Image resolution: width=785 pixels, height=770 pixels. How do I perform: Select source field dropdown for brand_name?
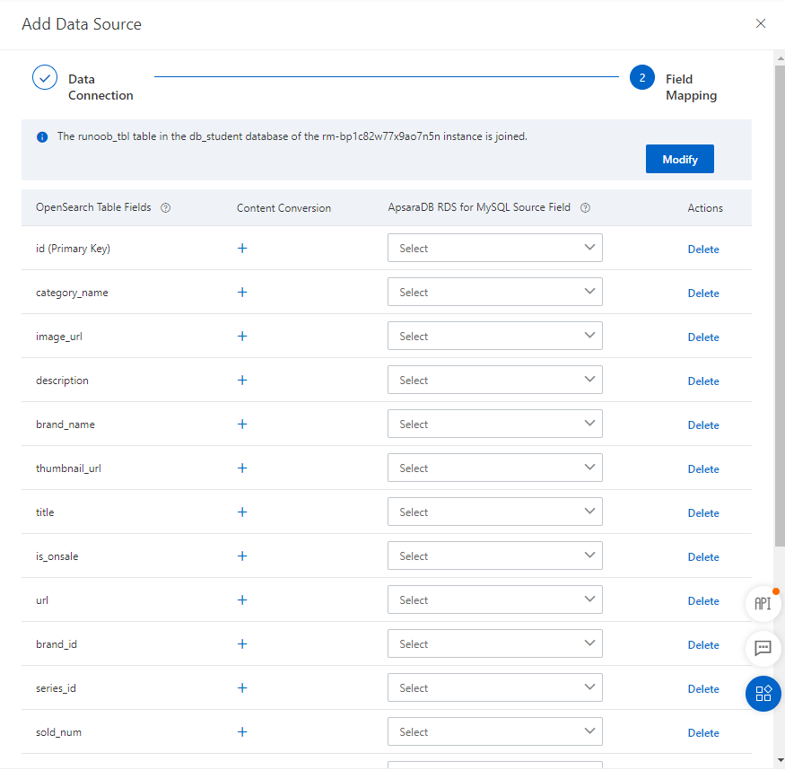click(x=494, y=424)
